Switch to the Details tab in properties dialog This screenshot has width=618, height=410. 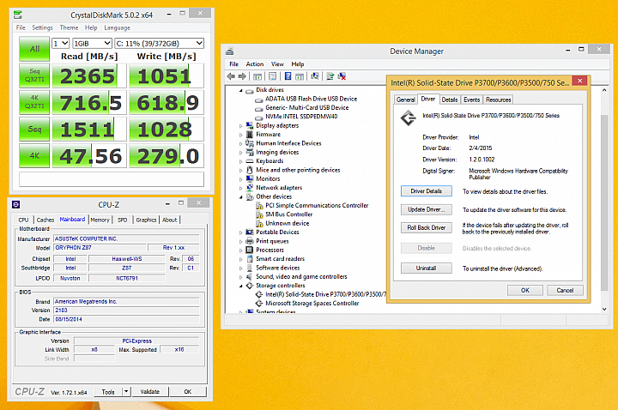coord(449,99)
